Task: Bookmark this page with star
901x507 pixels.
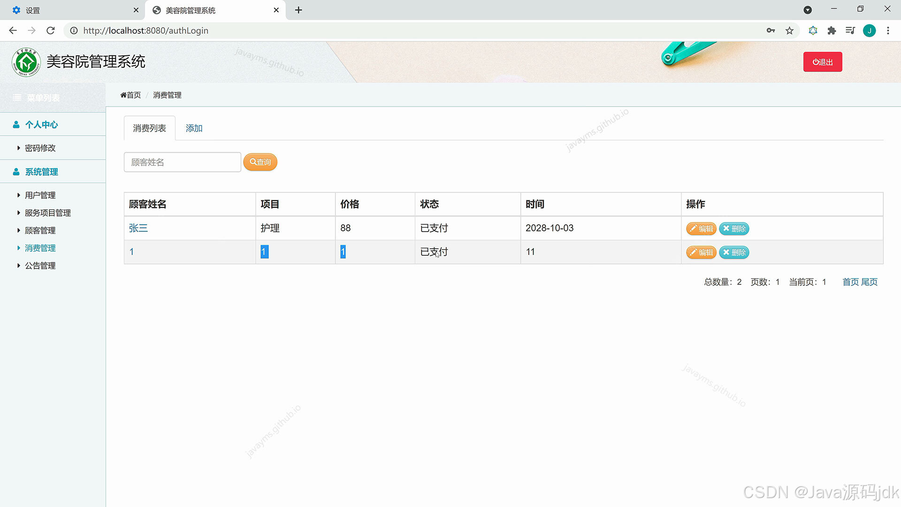Action: pos(789,31)
